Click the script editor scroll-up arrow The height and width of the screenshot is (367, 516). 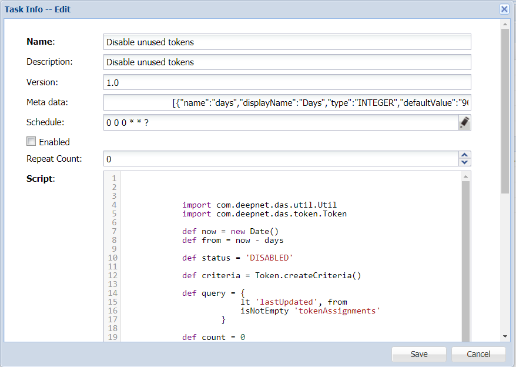465,176
